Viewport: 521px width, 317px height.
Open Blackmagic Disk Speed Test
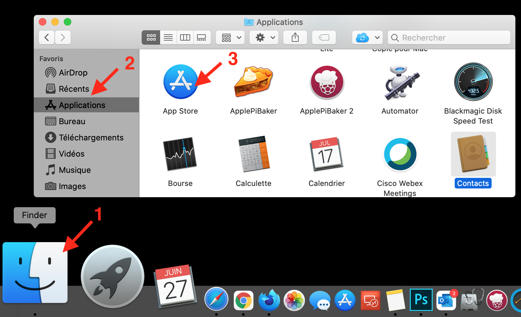click(473, 82)
